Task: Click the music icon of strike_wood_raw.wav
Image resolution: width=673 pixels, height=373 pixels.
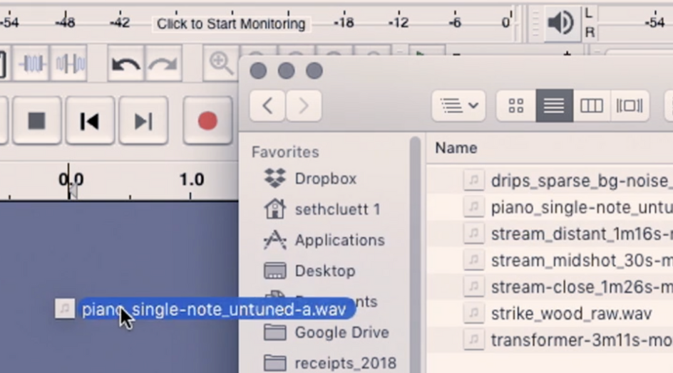Action: (x=474, y=313)
